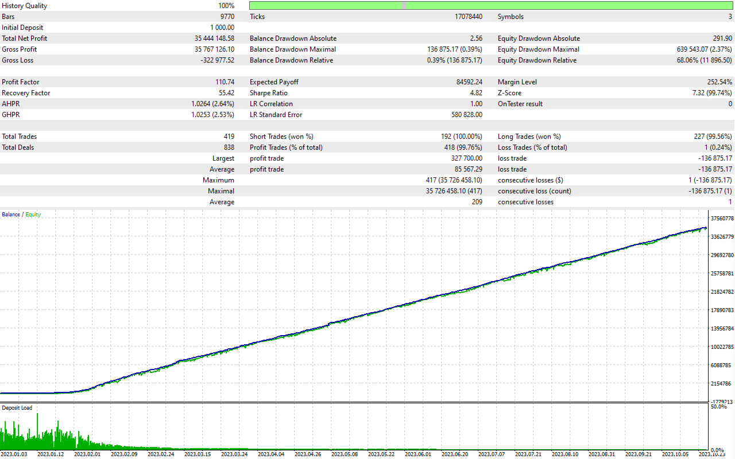Image resolution: width=735 pixels, height=459 pixels.
Task: Click Balance Drawdown Maximal value 136 875.17 (0.39%)
Action: coord(455,49)
